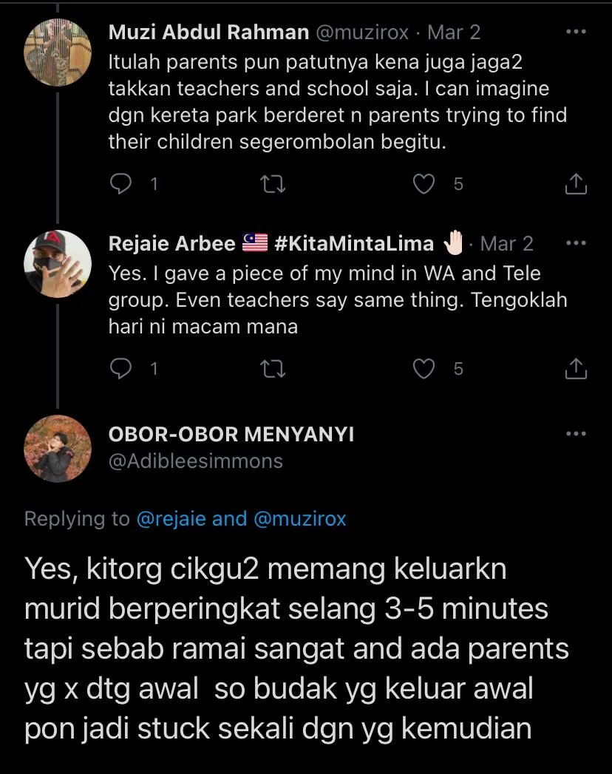Click OBOR-OBOR MENYANYI display name

click(x=231, y=434)
